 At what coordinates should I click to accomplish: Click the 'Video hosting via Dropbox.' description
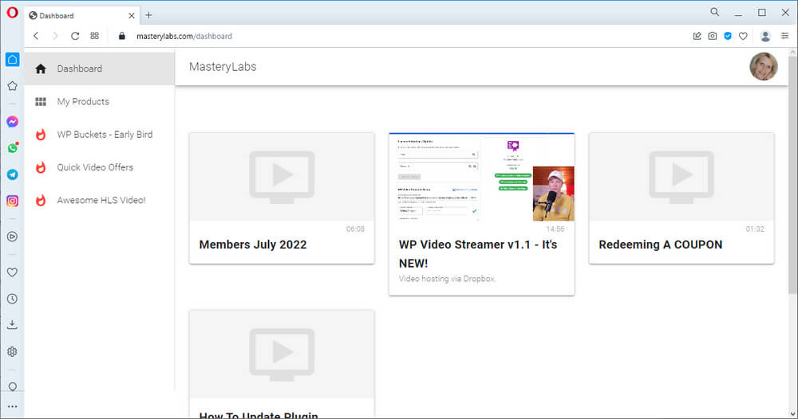tap(448, 279)
